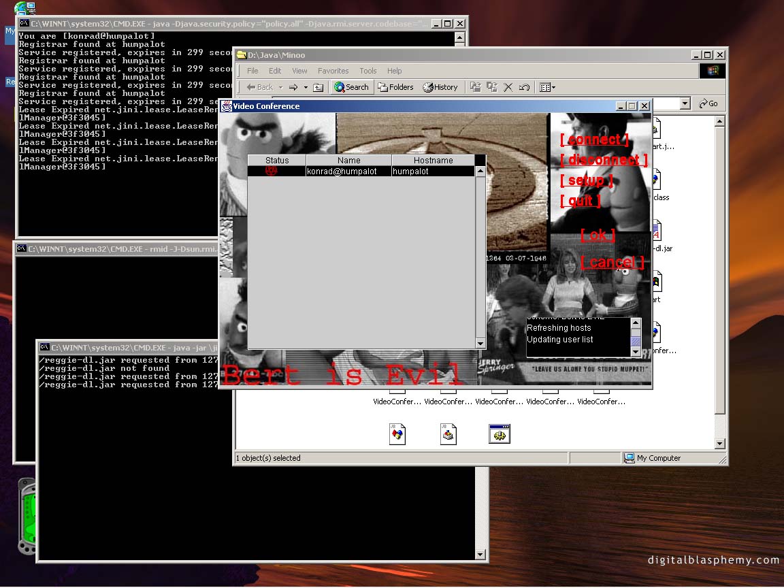Click the java -jar CMD scroll down arrow

tap(480, 555)
